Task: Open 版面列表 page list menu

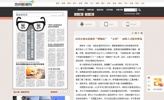Action: point(100,10)
